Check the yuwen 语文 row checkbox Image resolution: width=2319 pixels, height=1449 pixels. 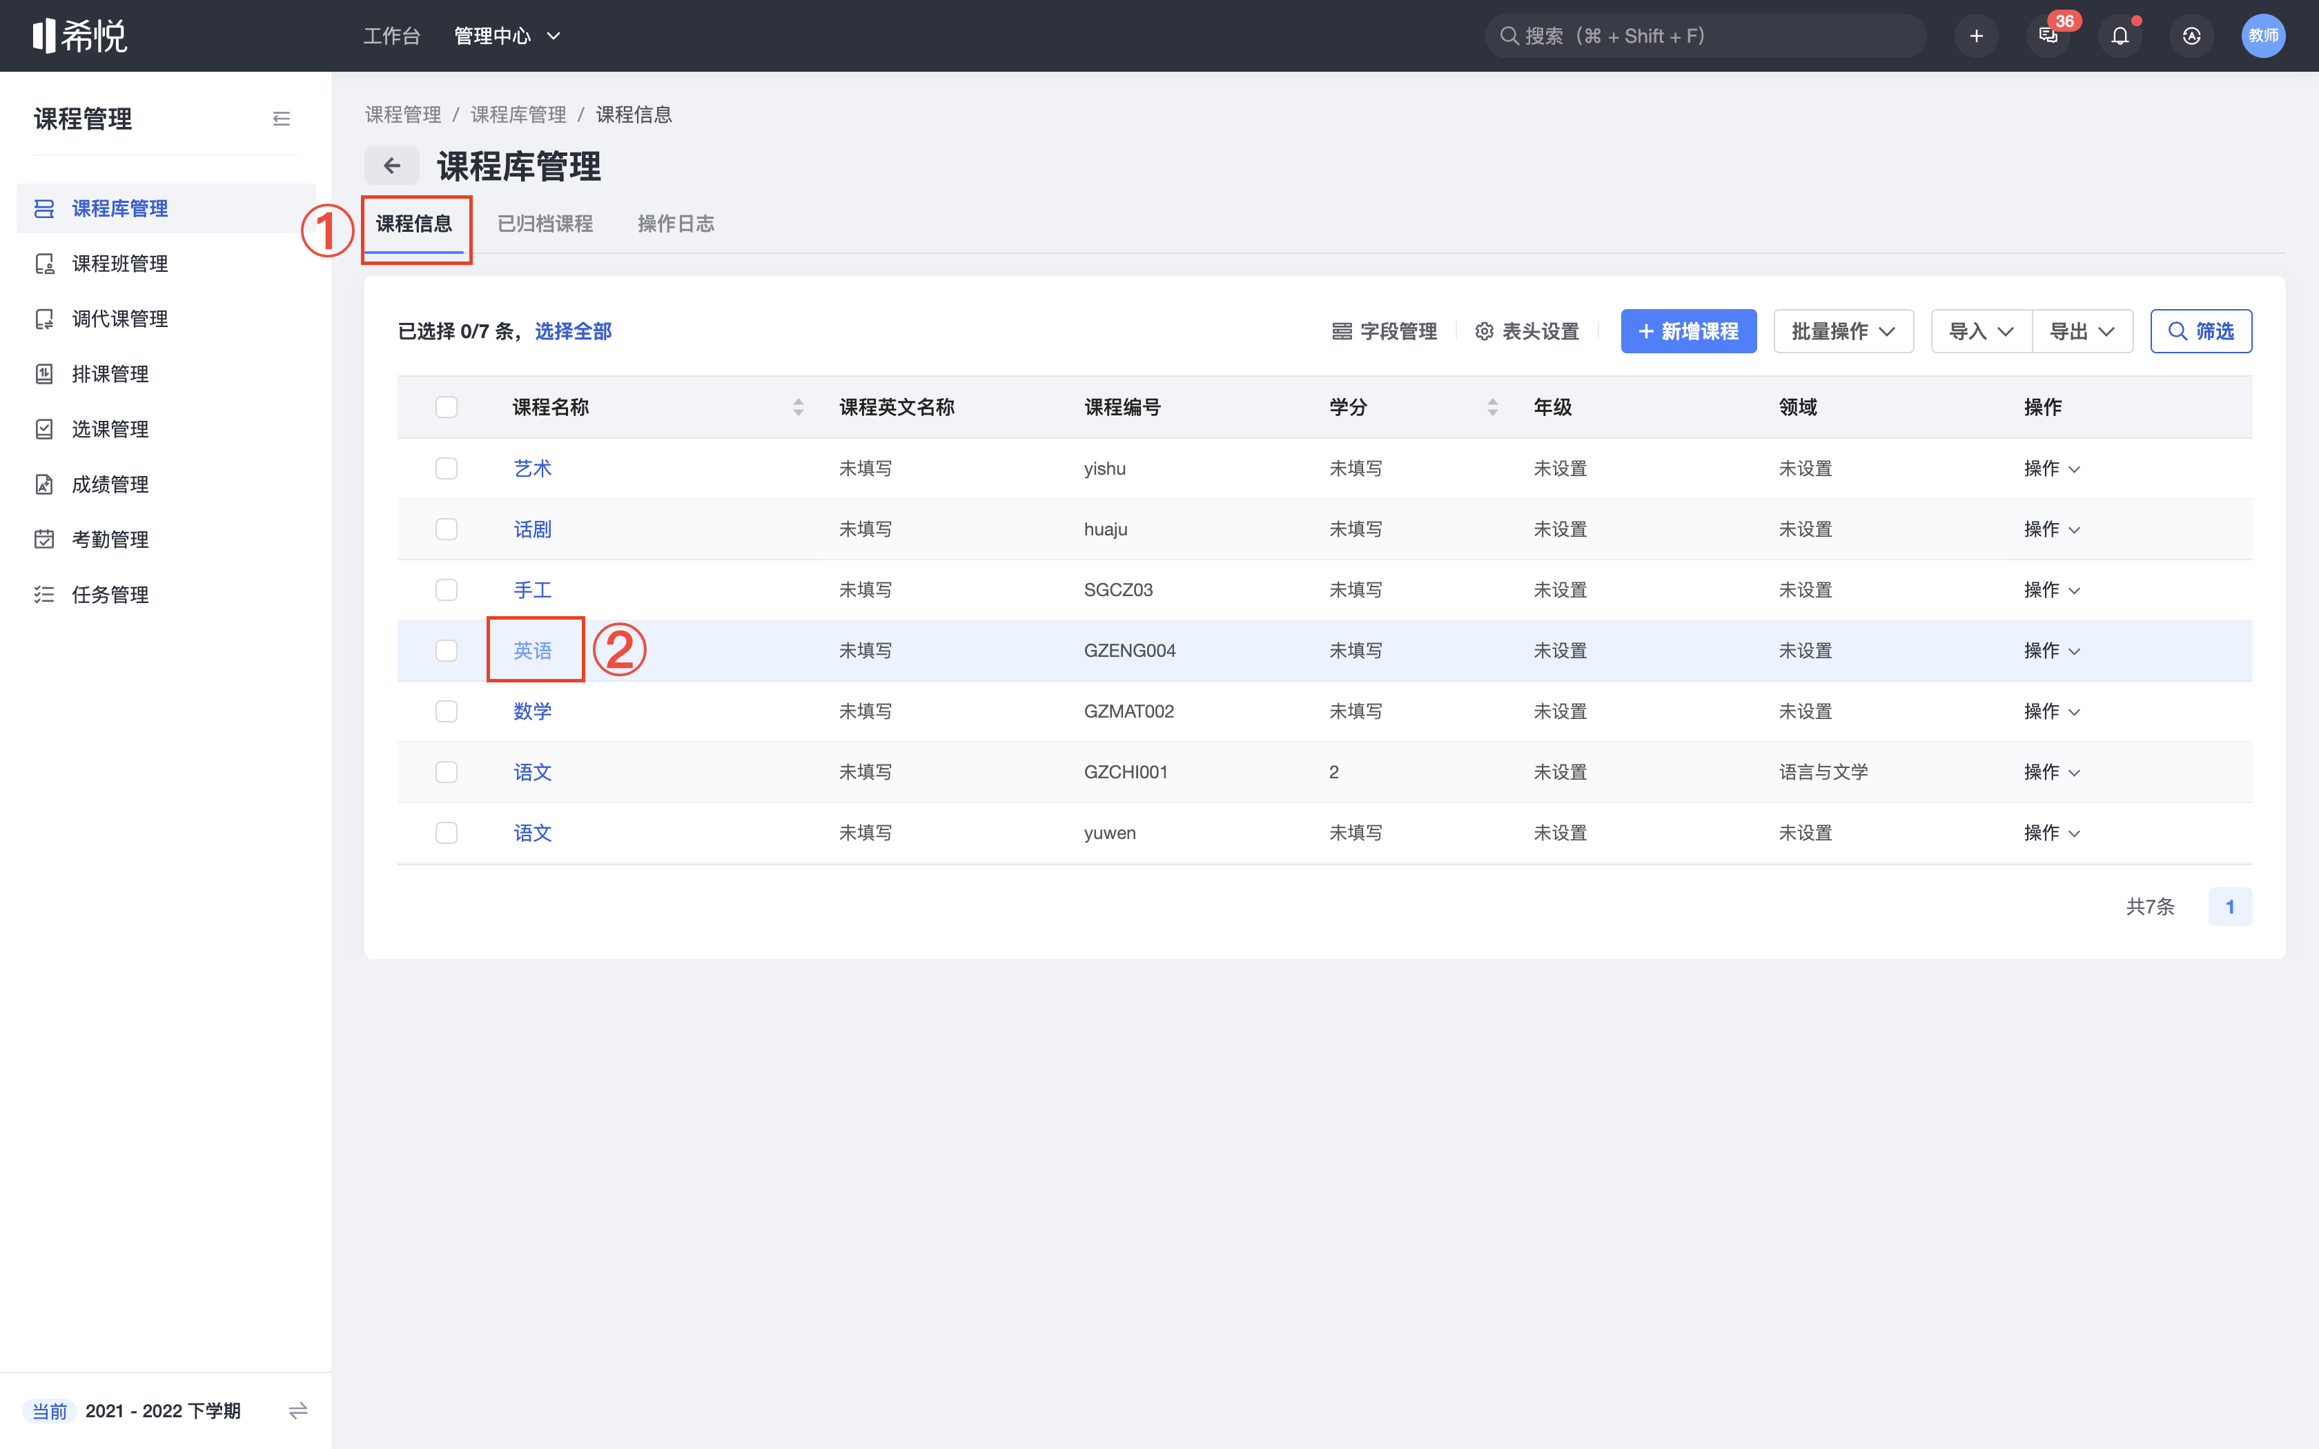447,833
